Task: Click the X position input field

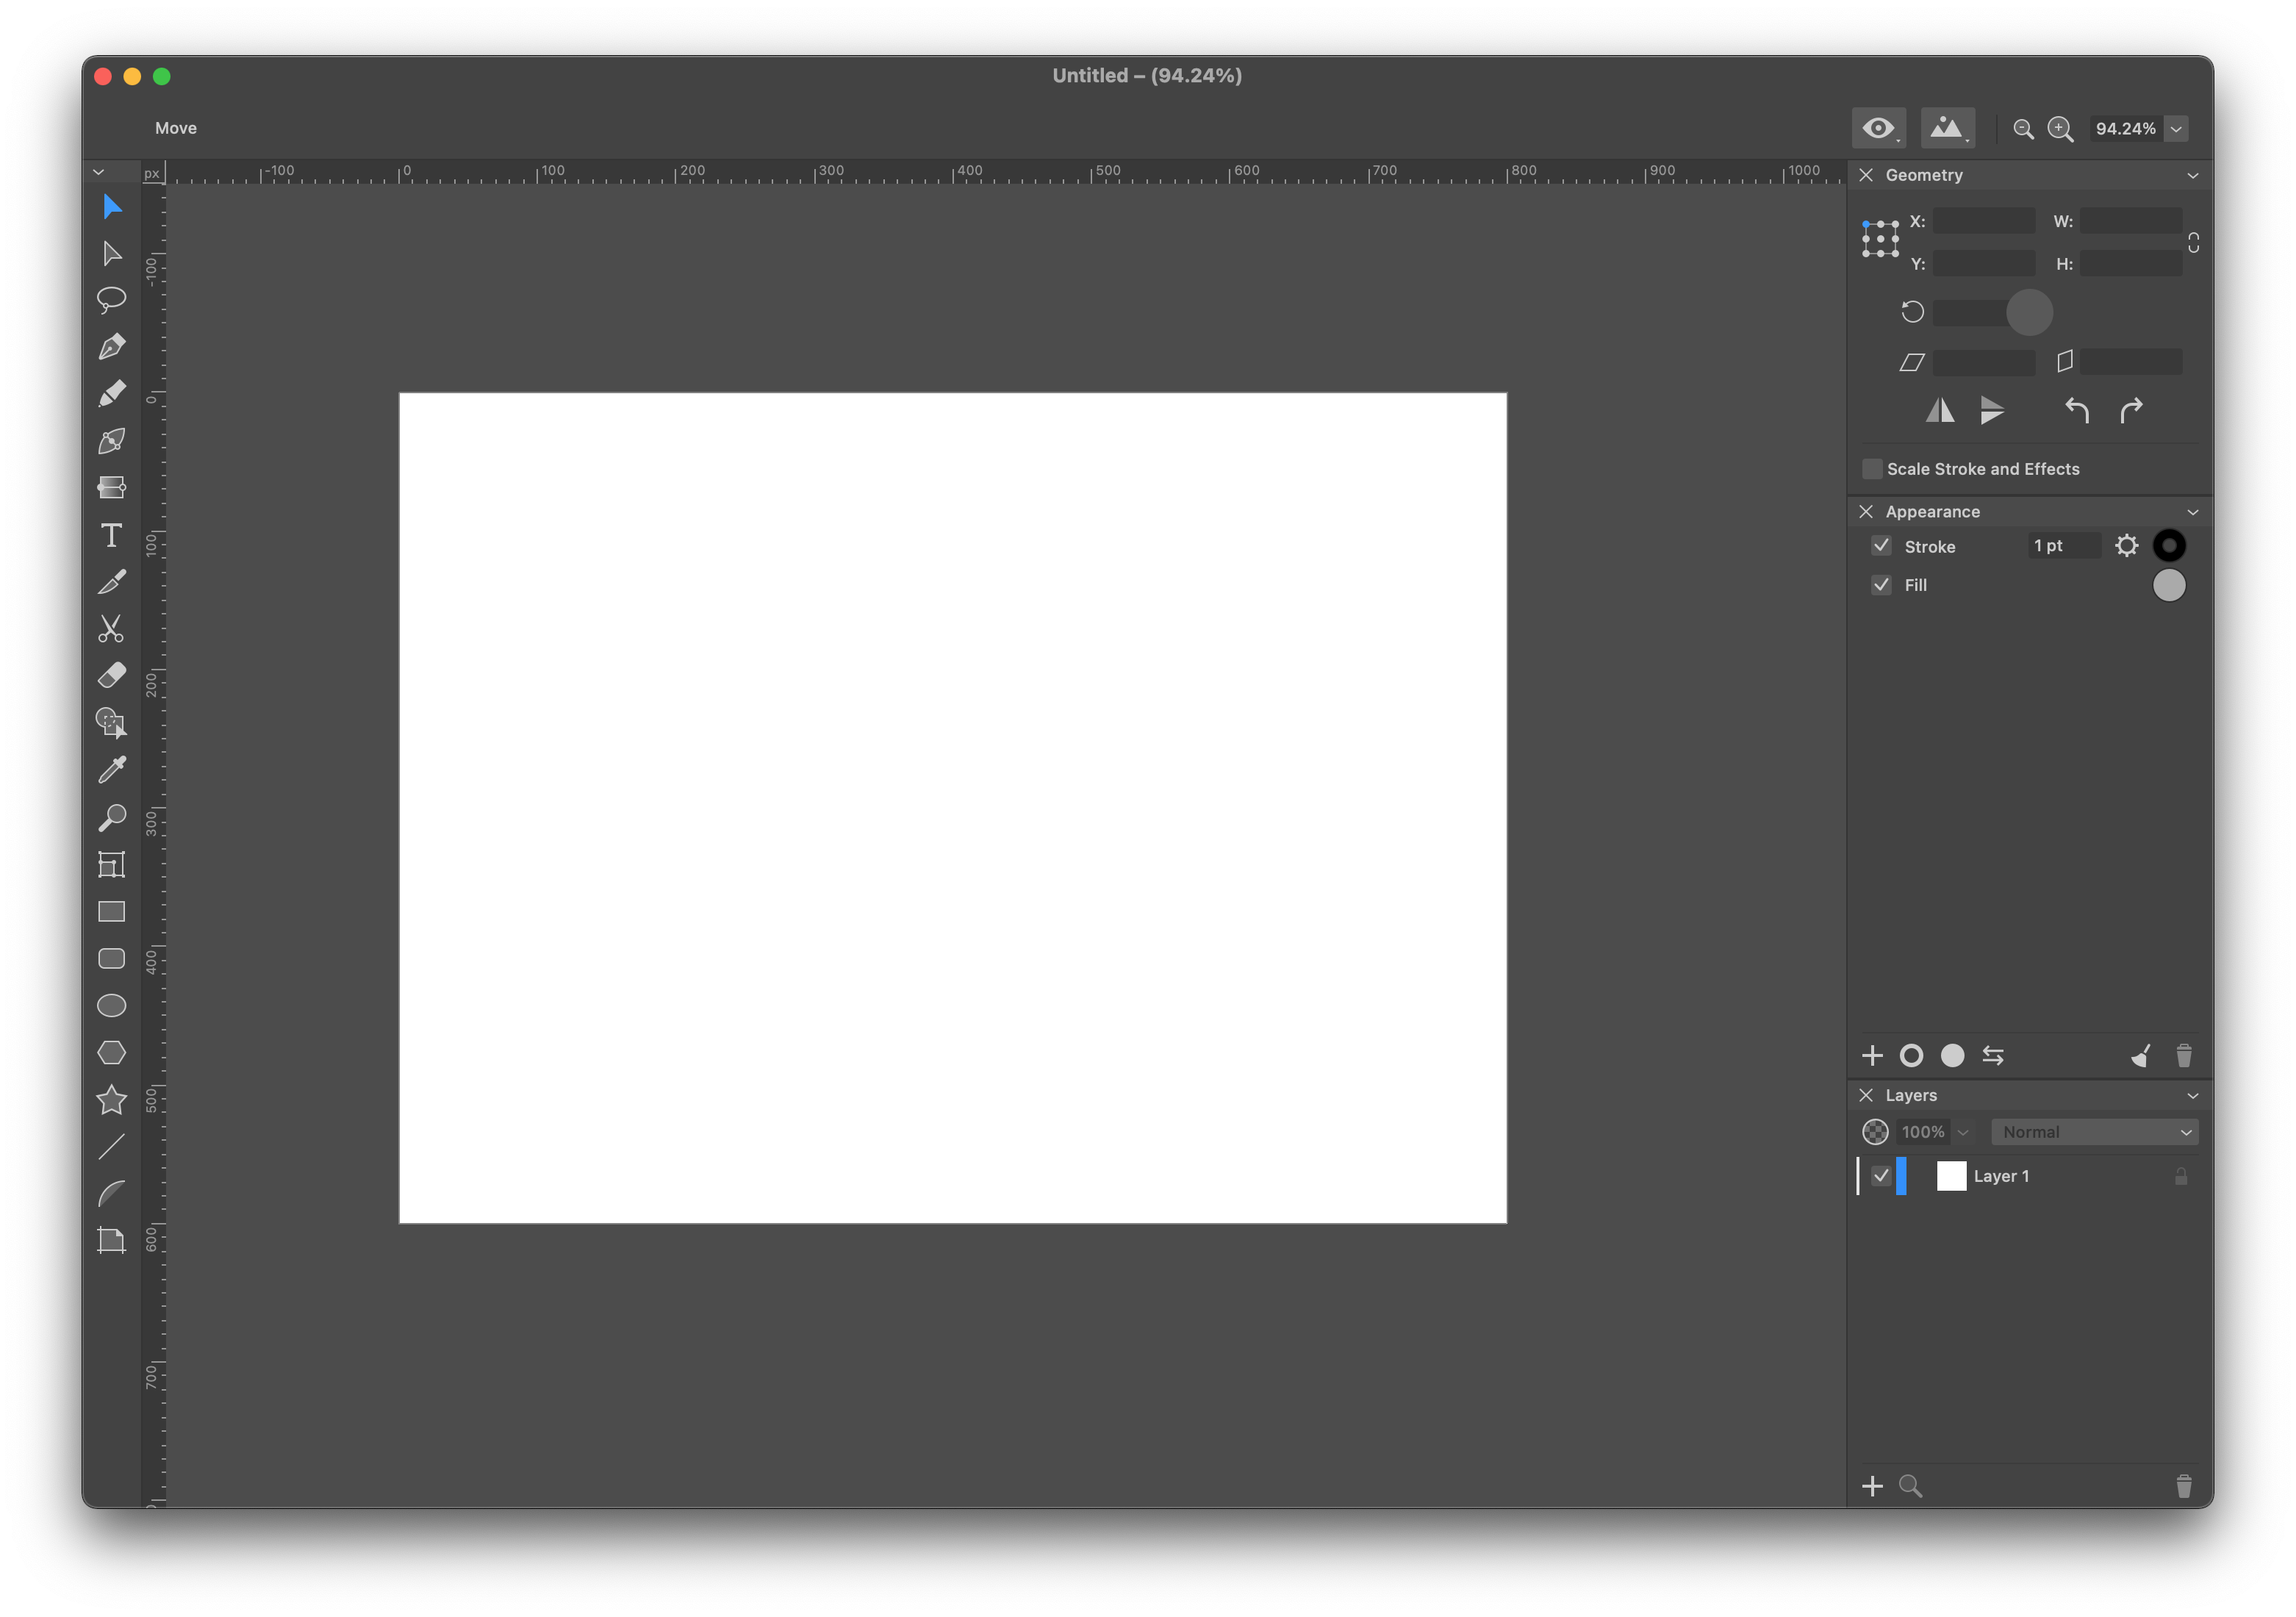Action: coord(1983,221)
